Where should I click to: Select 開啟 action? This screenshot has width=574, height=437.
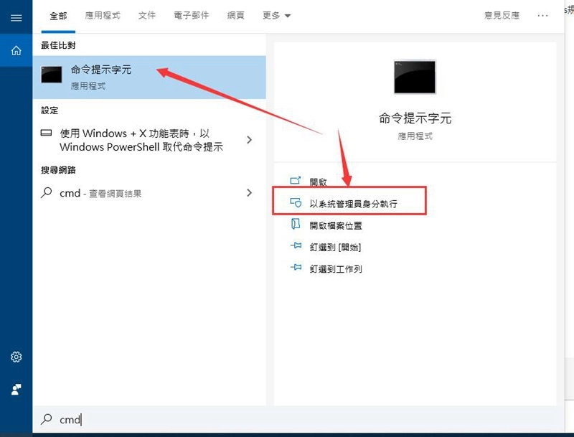(318, 182)
